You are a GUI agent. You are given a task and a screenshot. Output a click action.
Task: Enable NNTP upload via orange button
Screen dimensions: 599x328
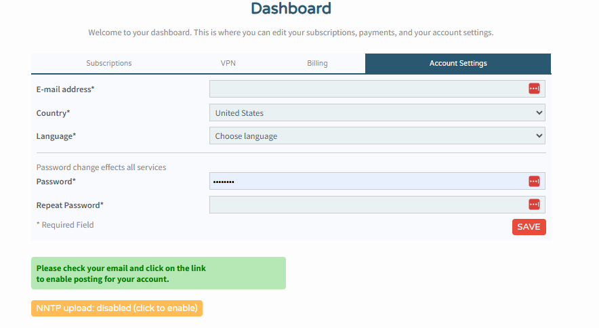tap(117, 308)
